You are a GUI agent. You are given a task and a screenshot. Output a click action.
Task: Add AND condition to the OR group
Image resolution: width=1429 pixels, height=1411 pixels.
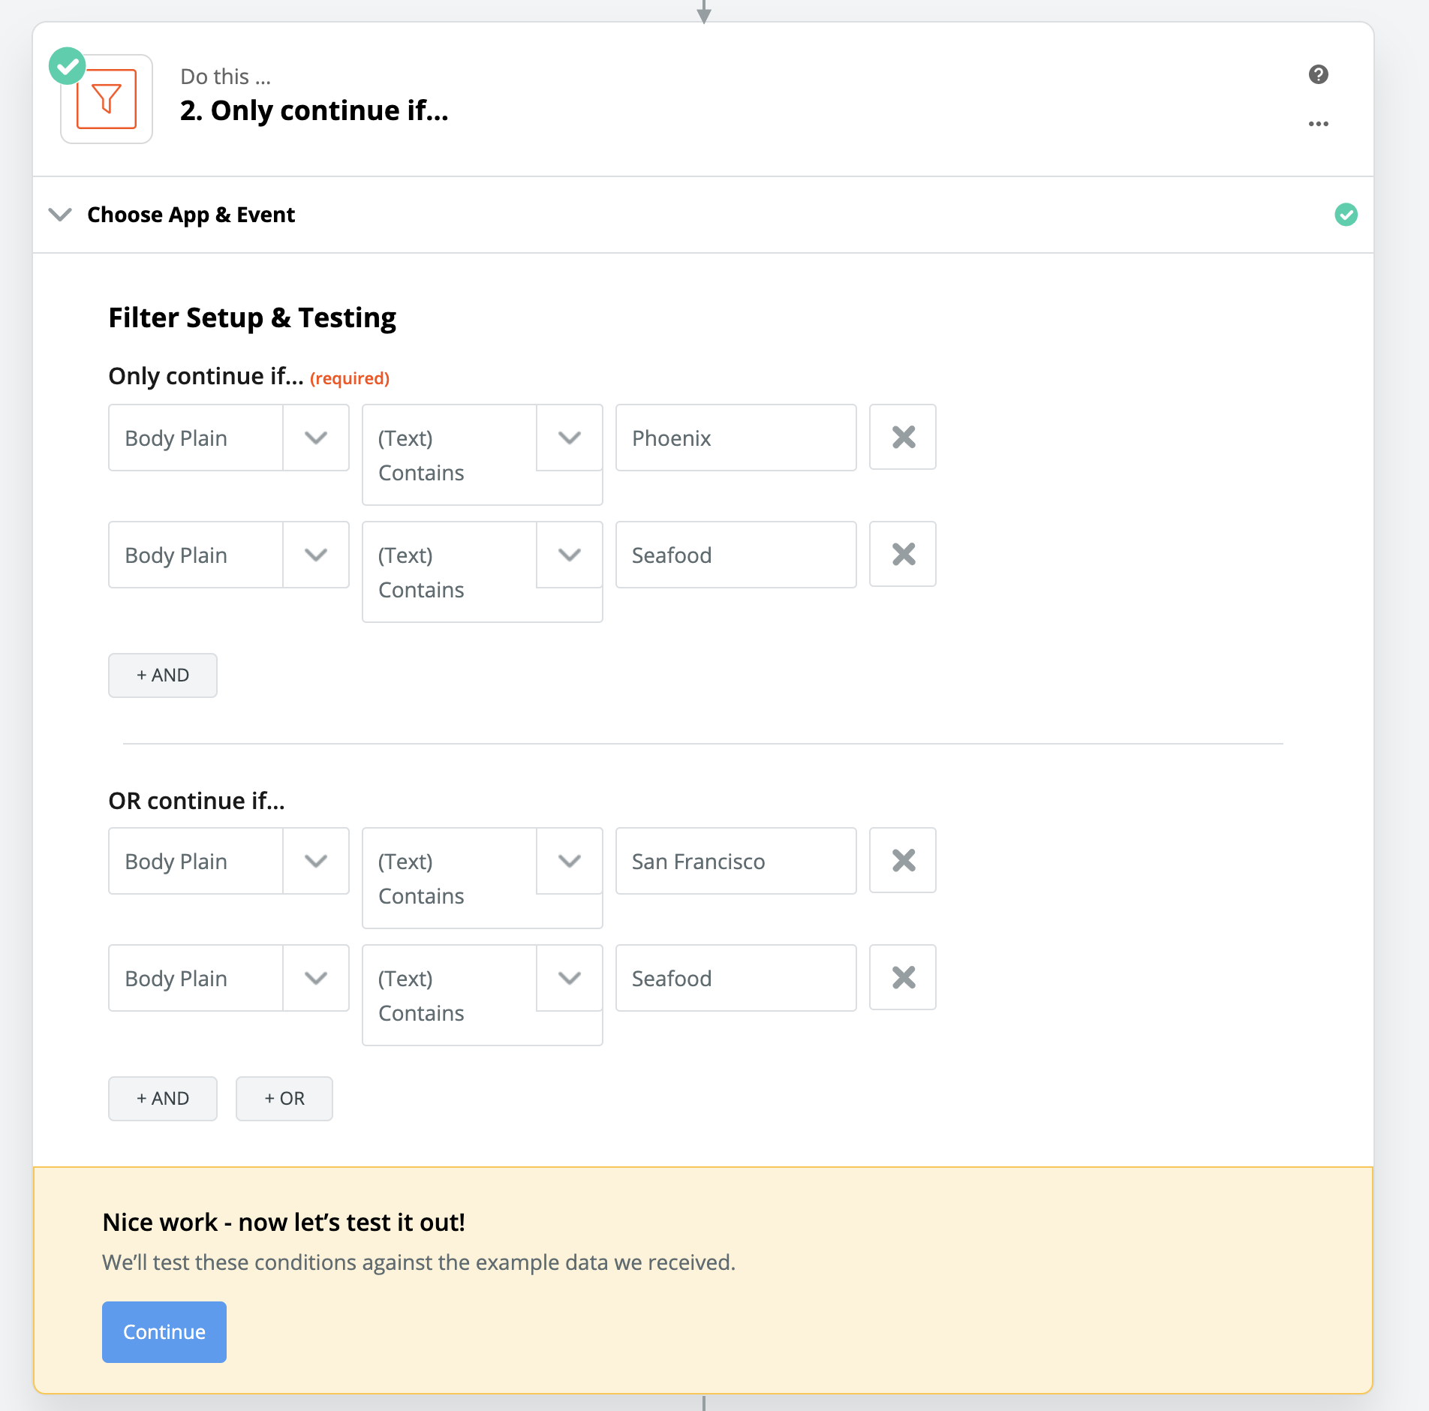tap(163, 1099)
